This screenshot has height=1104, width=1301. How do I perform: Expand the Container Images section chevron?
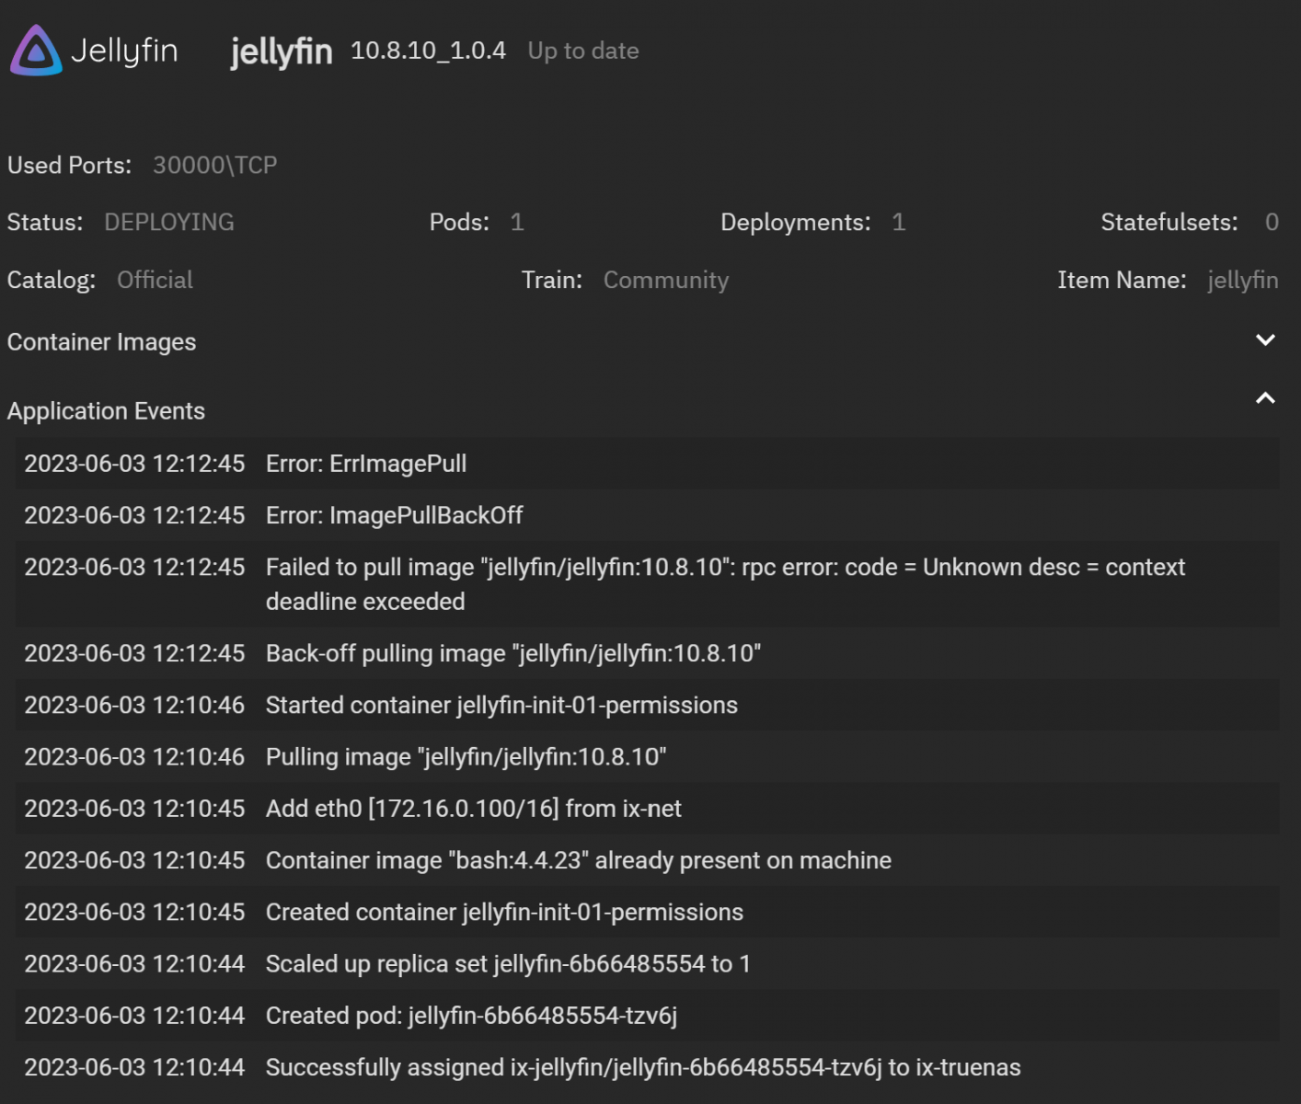1265,340
